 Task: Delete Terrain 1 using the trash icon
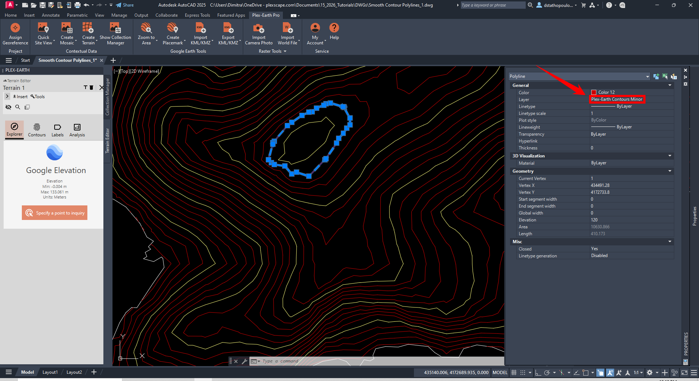pyautogui.click(x=91, y=88)
